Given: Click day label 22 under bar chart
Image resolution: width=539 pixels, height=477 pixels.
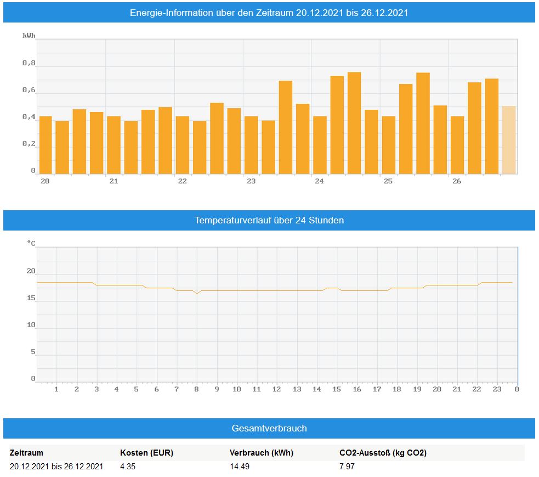Looking at the screenshot, I should [x=182, y=181].
